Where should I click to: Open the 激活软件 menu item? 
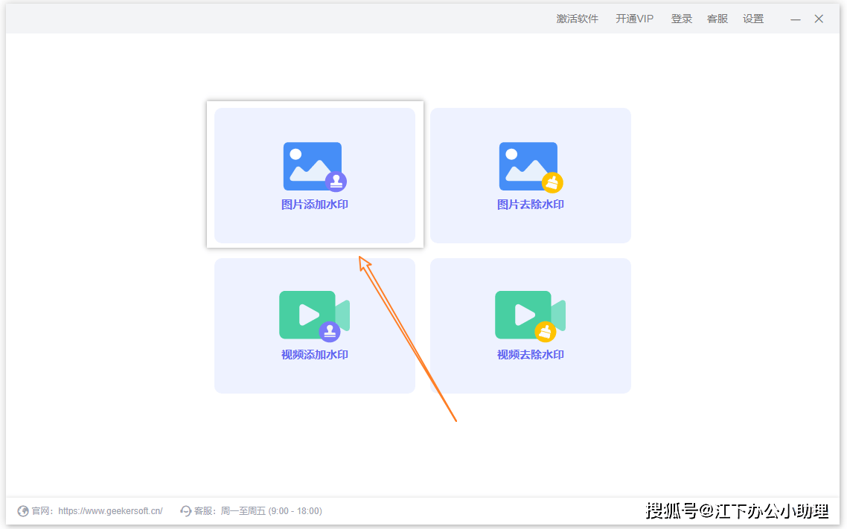pyautogui.click(x=577, y=19)
